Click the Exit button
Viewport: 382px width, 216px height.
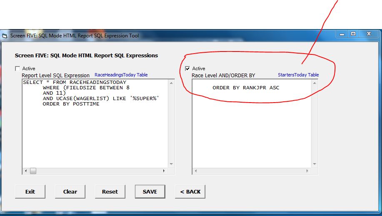(30, 192)
